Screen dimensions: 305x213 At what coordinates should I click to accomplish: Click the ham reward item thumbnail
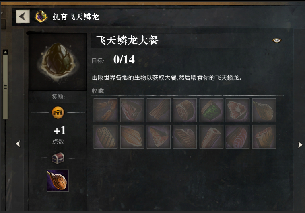tap(58, 181)
